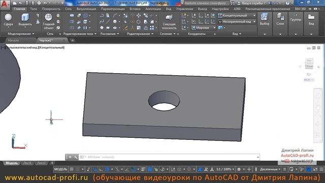Click the Help question mark icon
This screenshot has width=325, height=183.
287,3
